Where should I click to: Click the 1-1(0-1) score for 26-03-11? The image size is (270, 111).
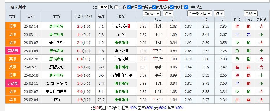pos(84,35)
